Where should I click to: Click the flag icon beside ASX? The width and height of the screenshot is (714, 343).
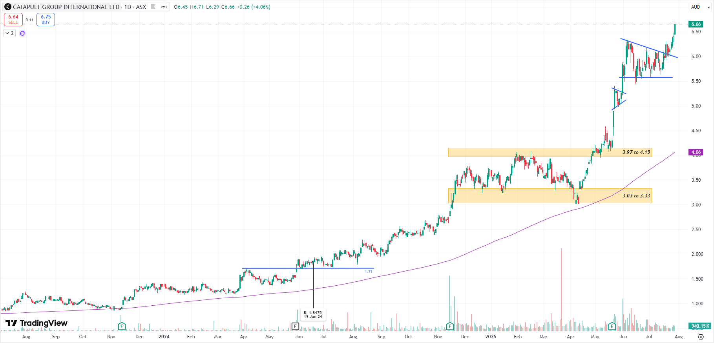[153, 7]
